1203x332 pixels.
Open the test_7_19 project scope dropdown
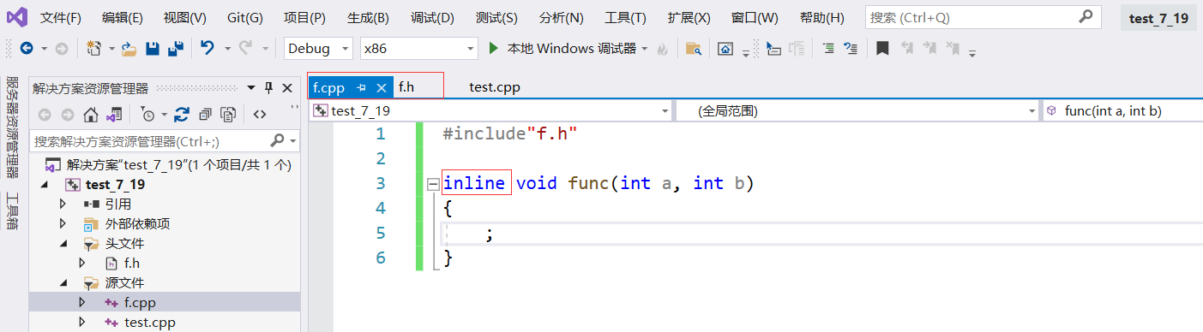665,110
